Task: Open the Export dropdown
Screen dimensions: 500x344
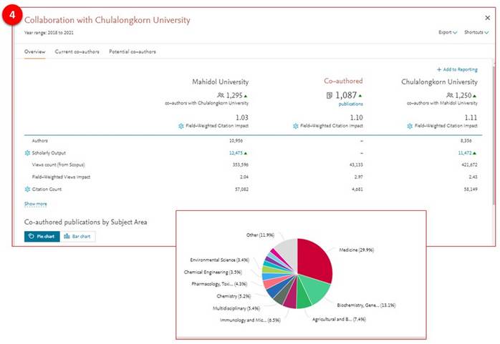Action: (448, 32)
